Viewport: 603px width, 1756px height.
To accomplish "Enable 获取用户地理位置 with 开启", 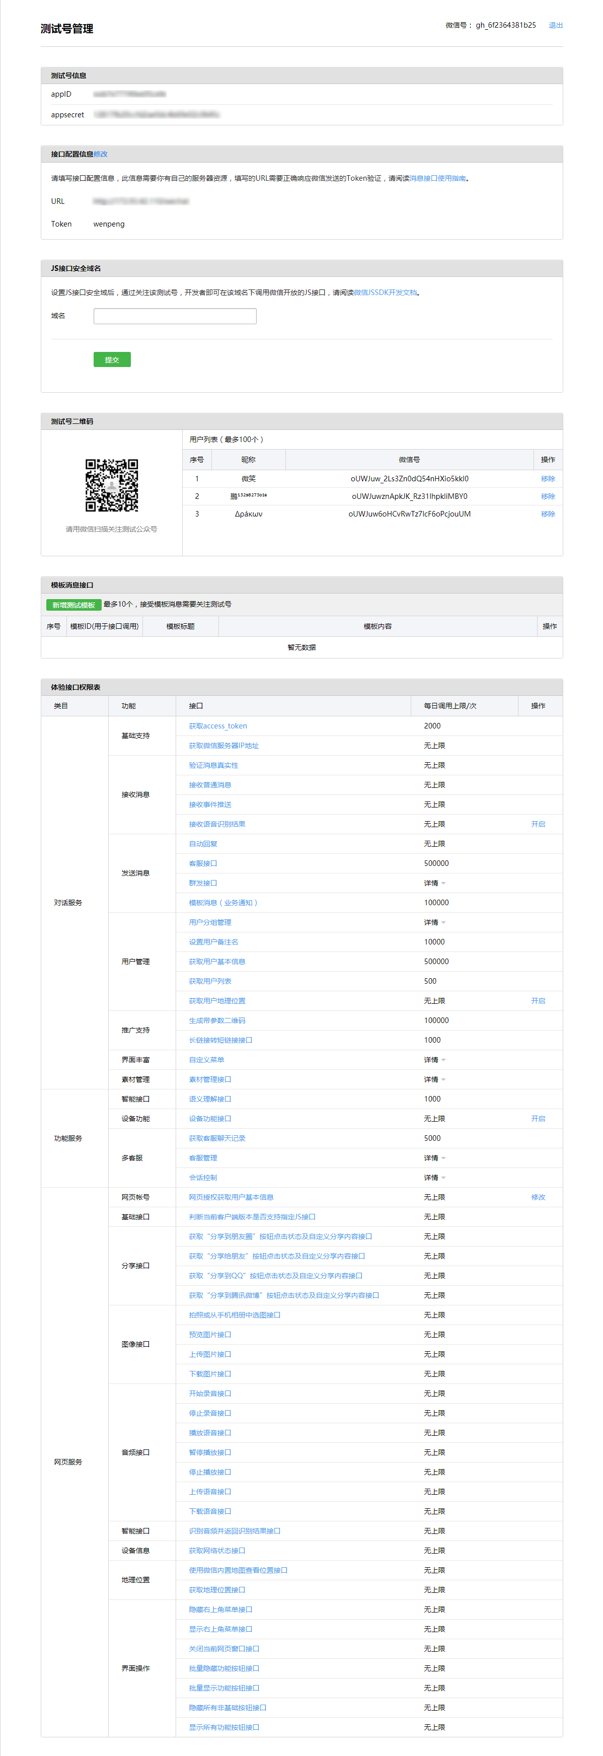I will (x=538, y=1001).
